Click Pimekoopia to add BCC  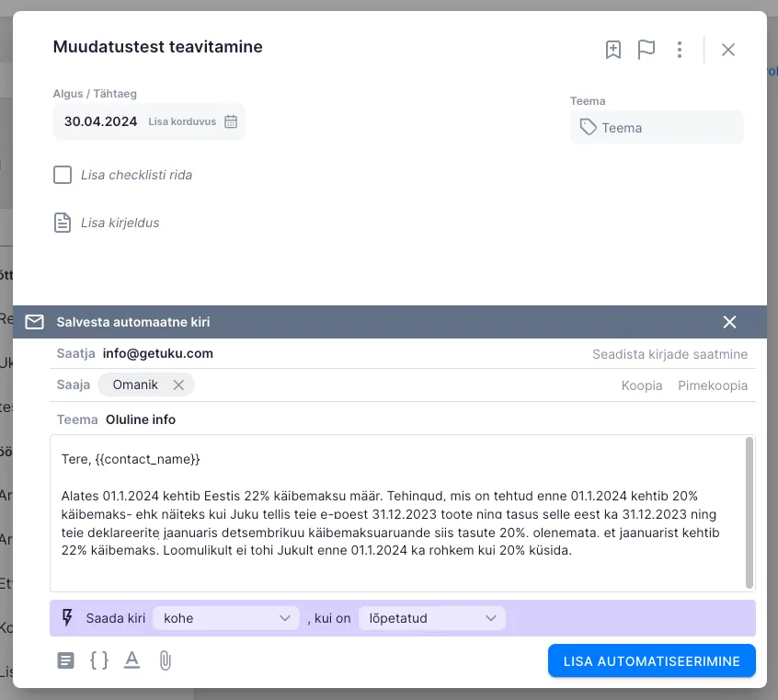click(713, 385)
